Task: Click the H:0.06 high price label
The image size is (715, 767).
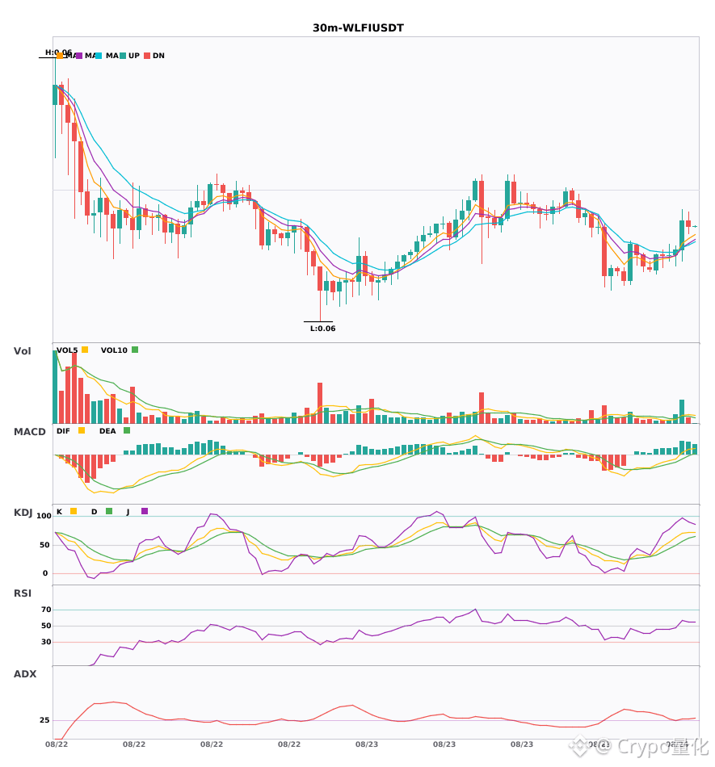Action: [58, 52]
